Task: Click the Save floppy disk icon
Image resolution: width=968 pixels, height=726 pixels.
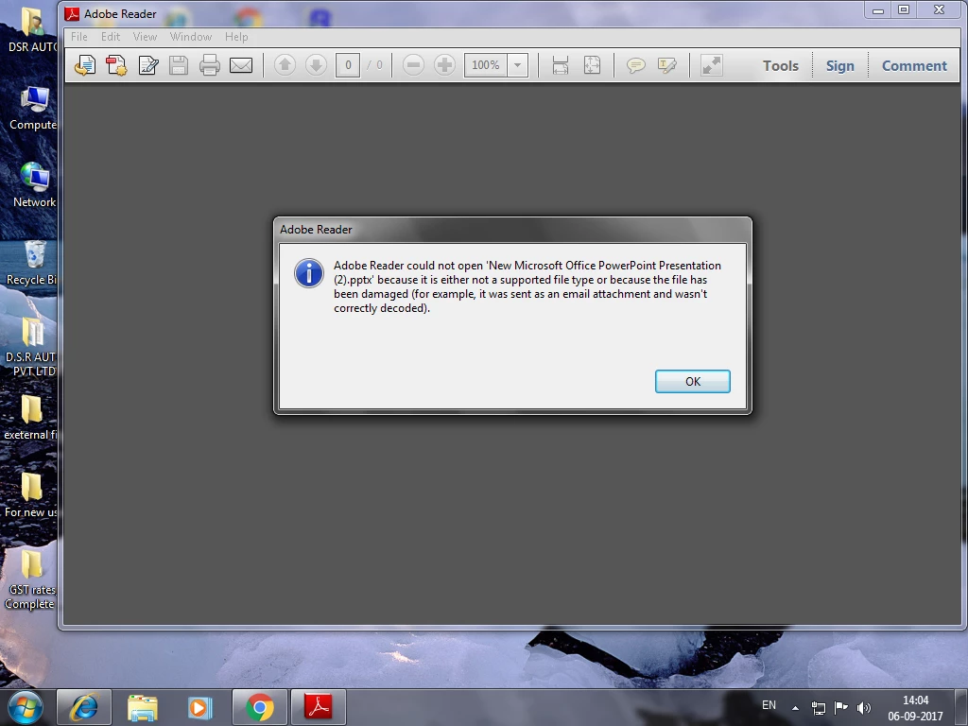Action: click(x=179, y=65)
